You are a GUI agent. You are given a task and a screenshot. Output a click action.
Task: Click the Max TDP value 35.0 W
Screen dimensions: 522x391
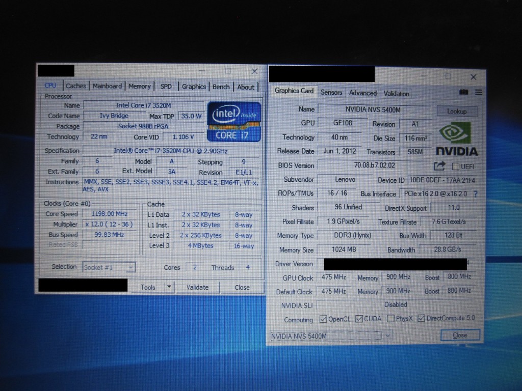tap(192, 116)
